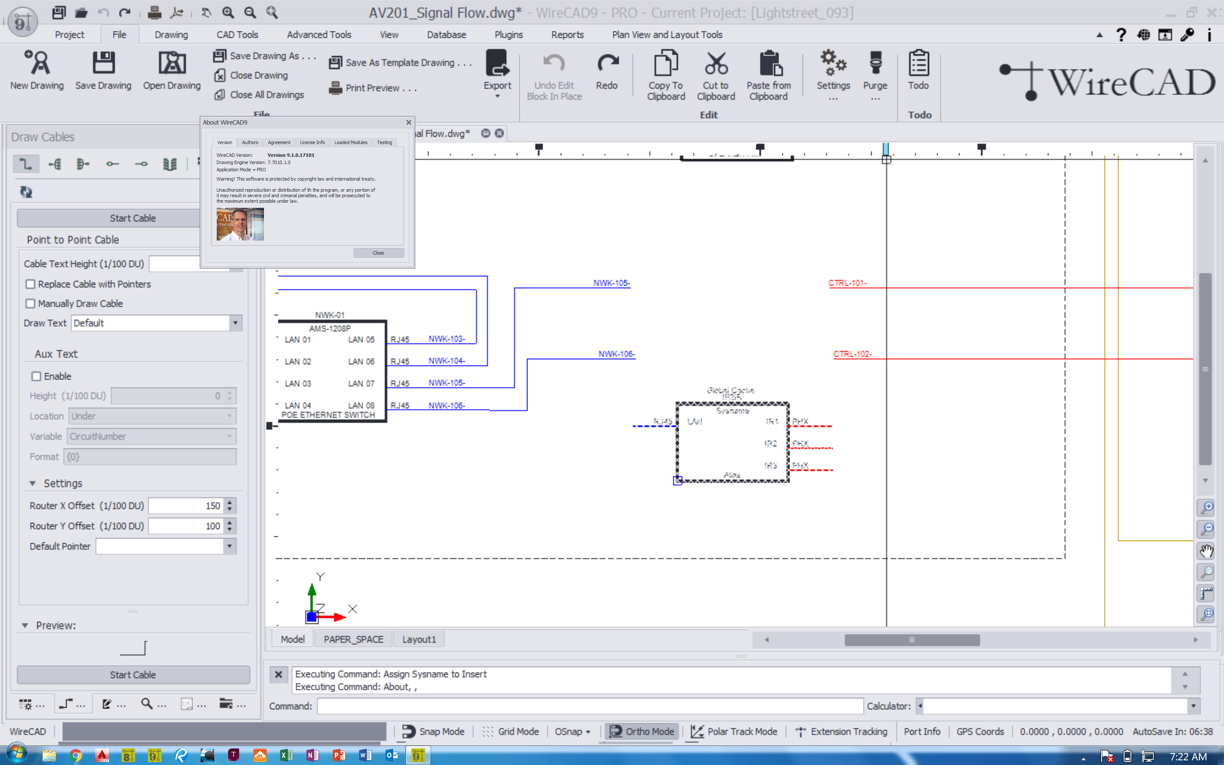Click the Command input field
The height and width of the screenshot is (765, 1224).
pyautogui.click(x=590, y=706)
